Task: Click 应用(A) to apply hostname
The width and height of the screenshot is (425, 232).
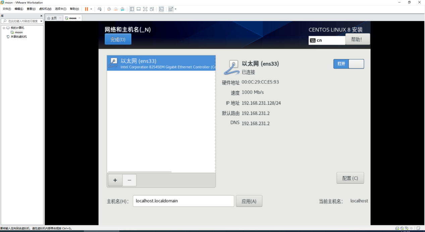Action: pos(249,201)
